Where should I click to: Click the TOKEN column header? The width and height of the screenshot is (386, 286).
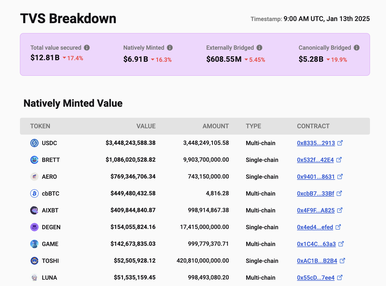(x=40, y=126)
